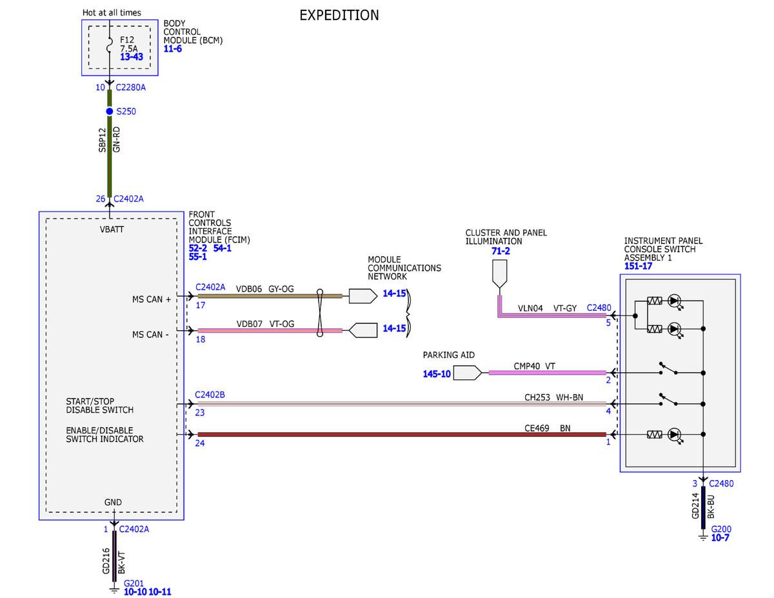Click pin 18 on MS CAN - line

click(x=201, y=339)
